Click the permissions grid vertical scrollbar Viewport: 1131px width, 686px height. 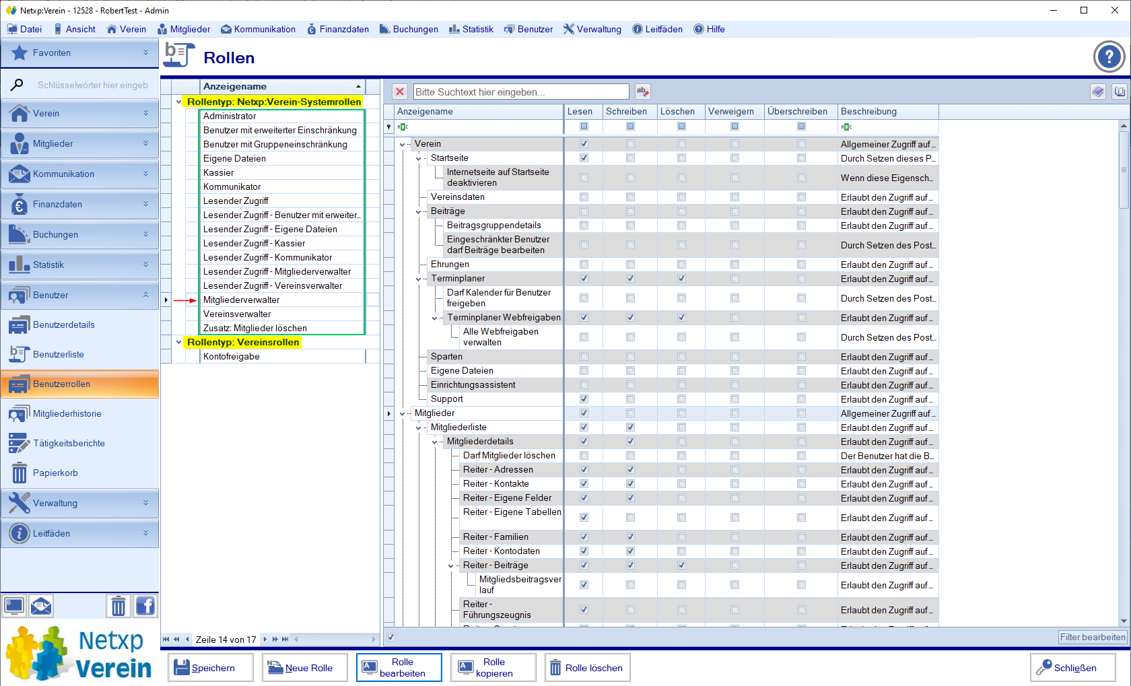coord(1124,374)
